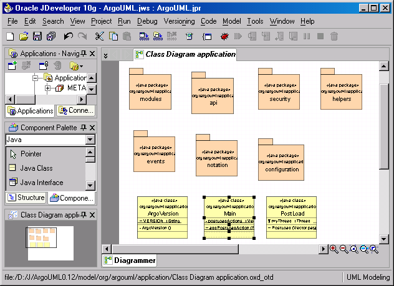394x286 pixels.
Task: Click the New Application icon in Navigator
Action: [12, 66]
